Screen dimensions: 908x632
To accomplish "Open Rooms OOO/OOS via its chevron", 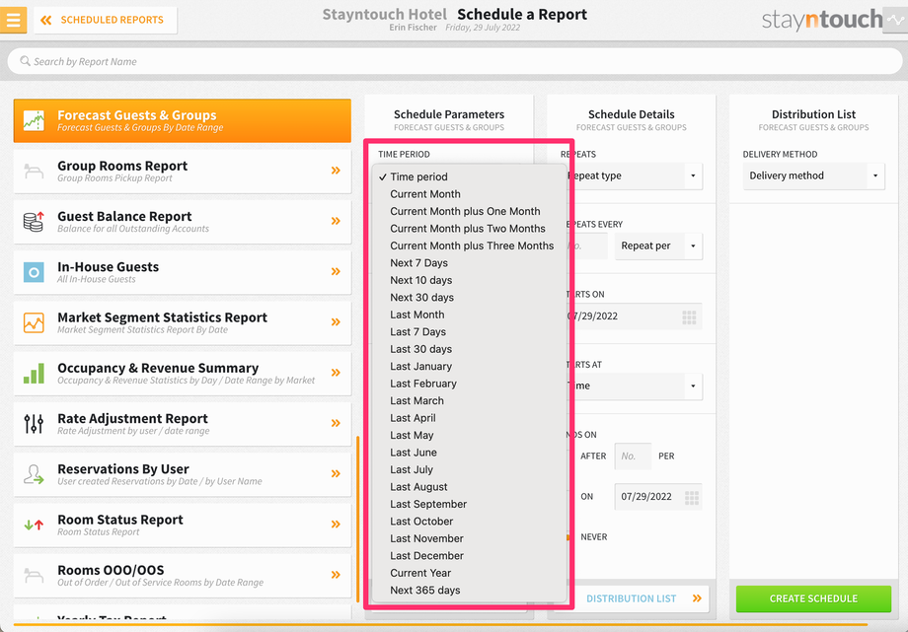I will 336,575.
